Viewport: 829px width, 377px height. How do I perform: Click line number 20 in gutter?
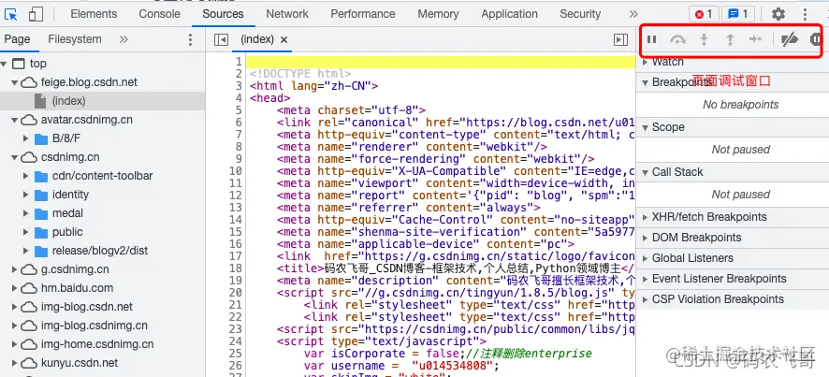235,293
